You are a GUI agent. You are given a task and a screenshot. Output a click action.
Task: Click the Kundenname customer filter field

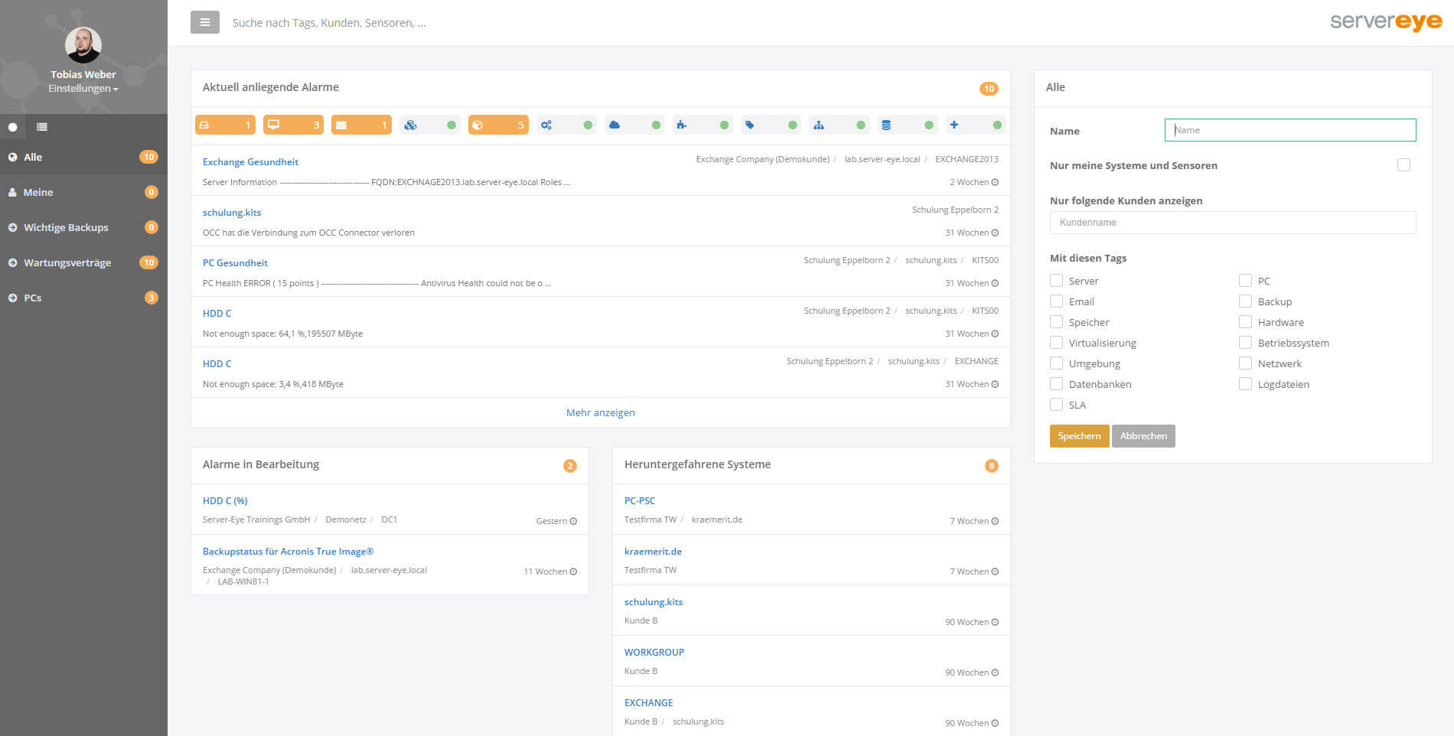(x=1232, y=223)
